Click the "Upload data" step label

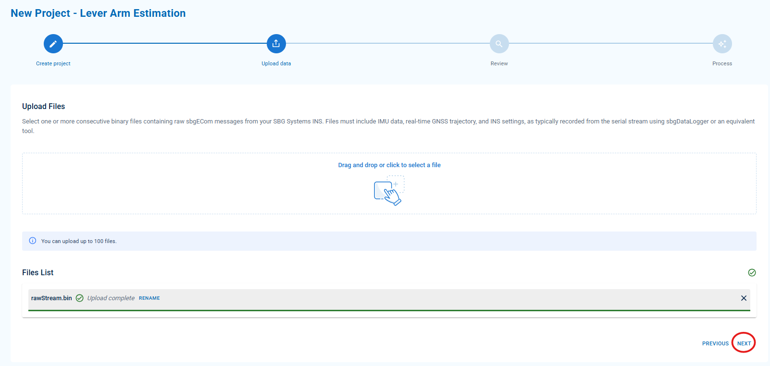[276, 63]
